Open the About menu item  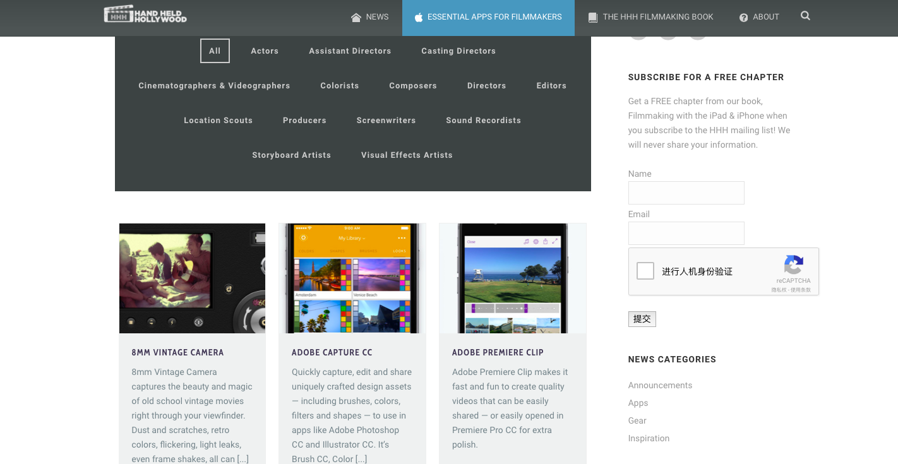(759, 17)
